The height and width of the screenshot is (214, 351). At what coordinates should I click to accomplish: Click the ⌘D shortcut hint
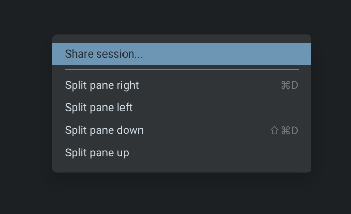(289, 85)
